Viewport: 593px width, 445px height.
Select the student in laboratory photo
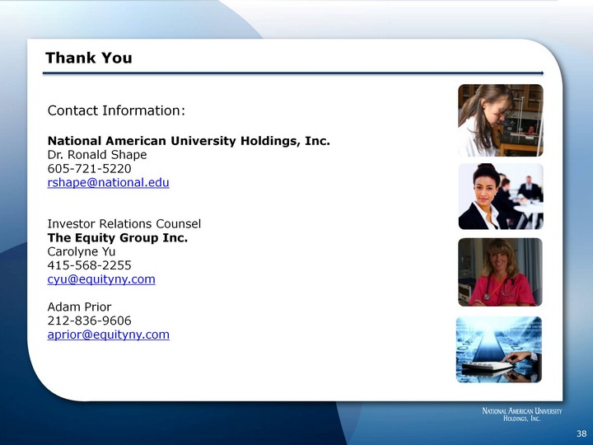click(501, 120)
